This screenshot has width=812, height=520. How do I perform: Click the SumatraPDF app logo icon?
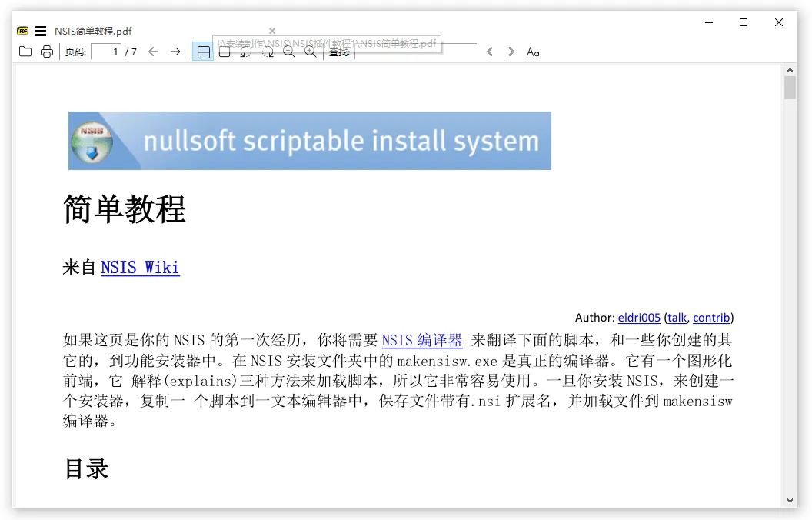click(23, 31)
